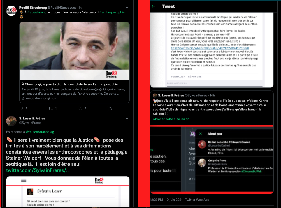Click the PERMALIEN link in comment
The width and height of the screenshot is (281, 208).
[175, 77]
